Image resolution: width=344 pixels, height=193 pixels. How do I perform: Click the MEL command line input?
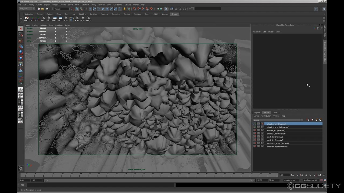tap(100, 185)
